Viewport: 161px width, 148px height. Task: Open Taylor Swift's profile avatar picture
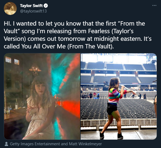point(10,8)
